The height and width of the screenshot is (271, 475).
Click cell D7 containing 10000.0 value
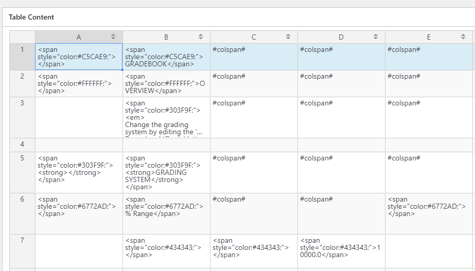point(341,251)
